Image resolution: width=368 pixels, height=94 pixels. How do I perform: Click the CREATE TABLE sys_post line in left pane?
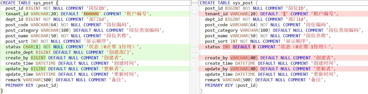coord(29,3)
